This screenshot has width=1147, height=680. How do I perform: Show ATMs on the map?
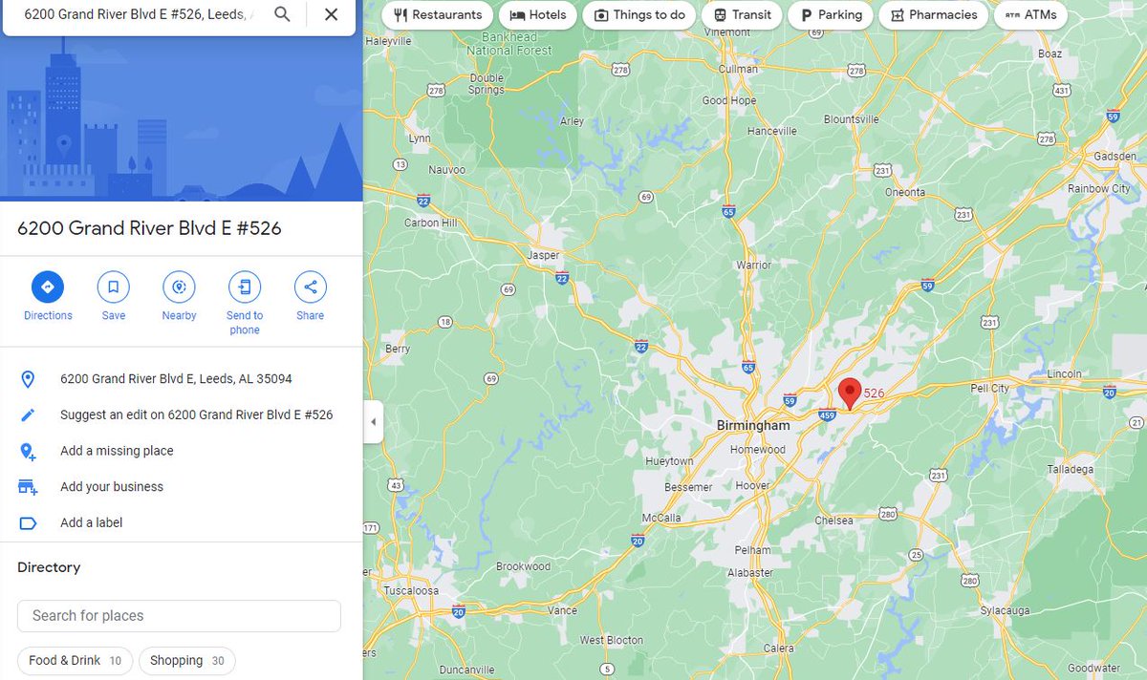(x=1030, y=15)
